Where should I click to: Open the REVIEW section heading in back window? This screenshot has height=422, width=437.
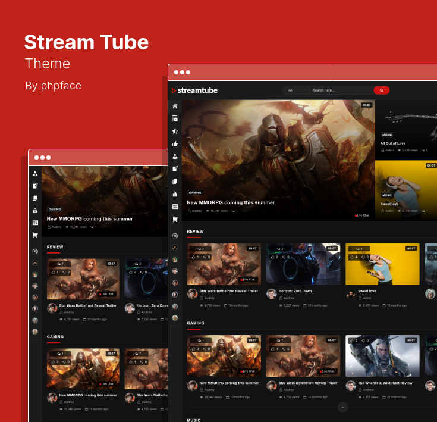click(x=55, y=247)
